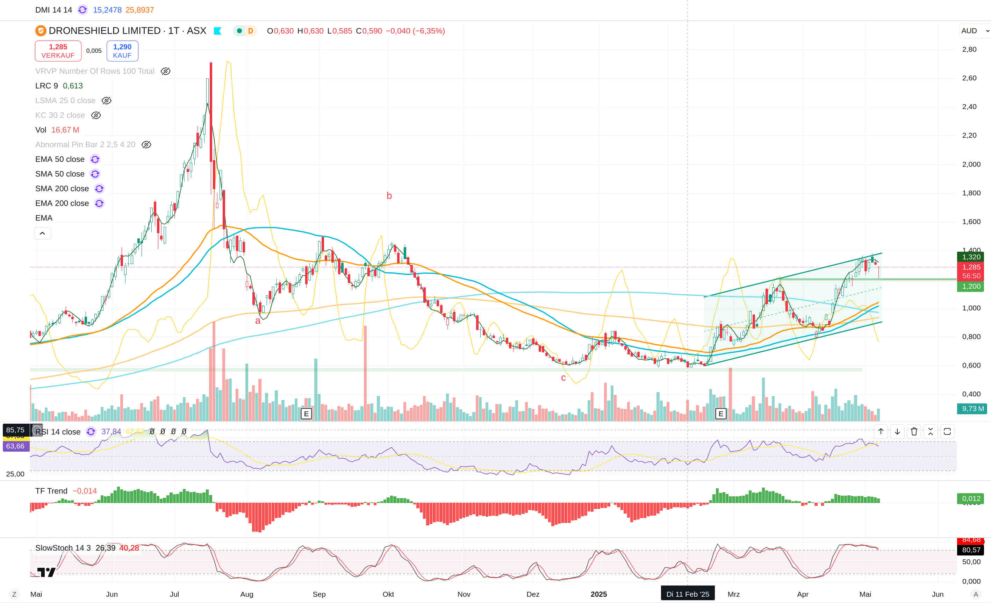The width and height of the screenshot is (991, 603).
Task: Click the DMI 14 14 refresh icon
Action: [82, 10]
